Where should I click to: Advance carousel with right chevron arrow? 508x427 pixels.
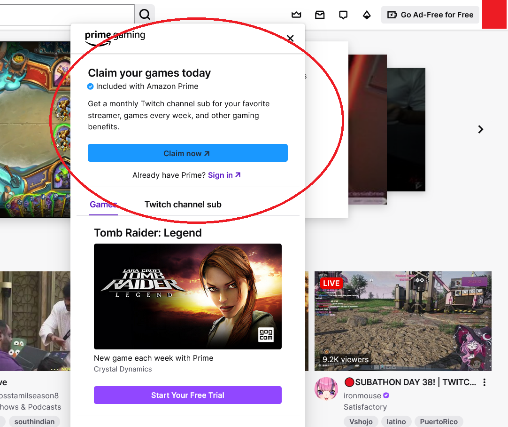[480, 129]
